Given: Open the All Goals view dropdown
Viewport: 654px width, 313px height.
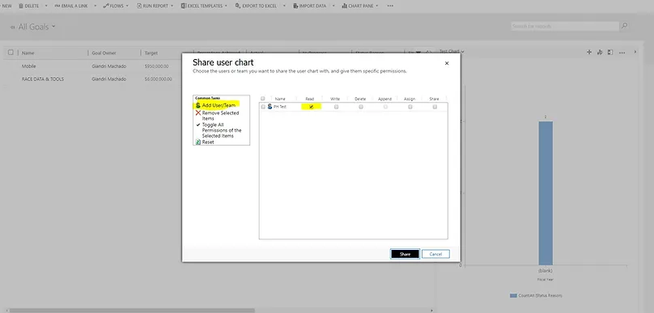Looking at the screenshot, I should pyautogui.click(x=53, y=27).
